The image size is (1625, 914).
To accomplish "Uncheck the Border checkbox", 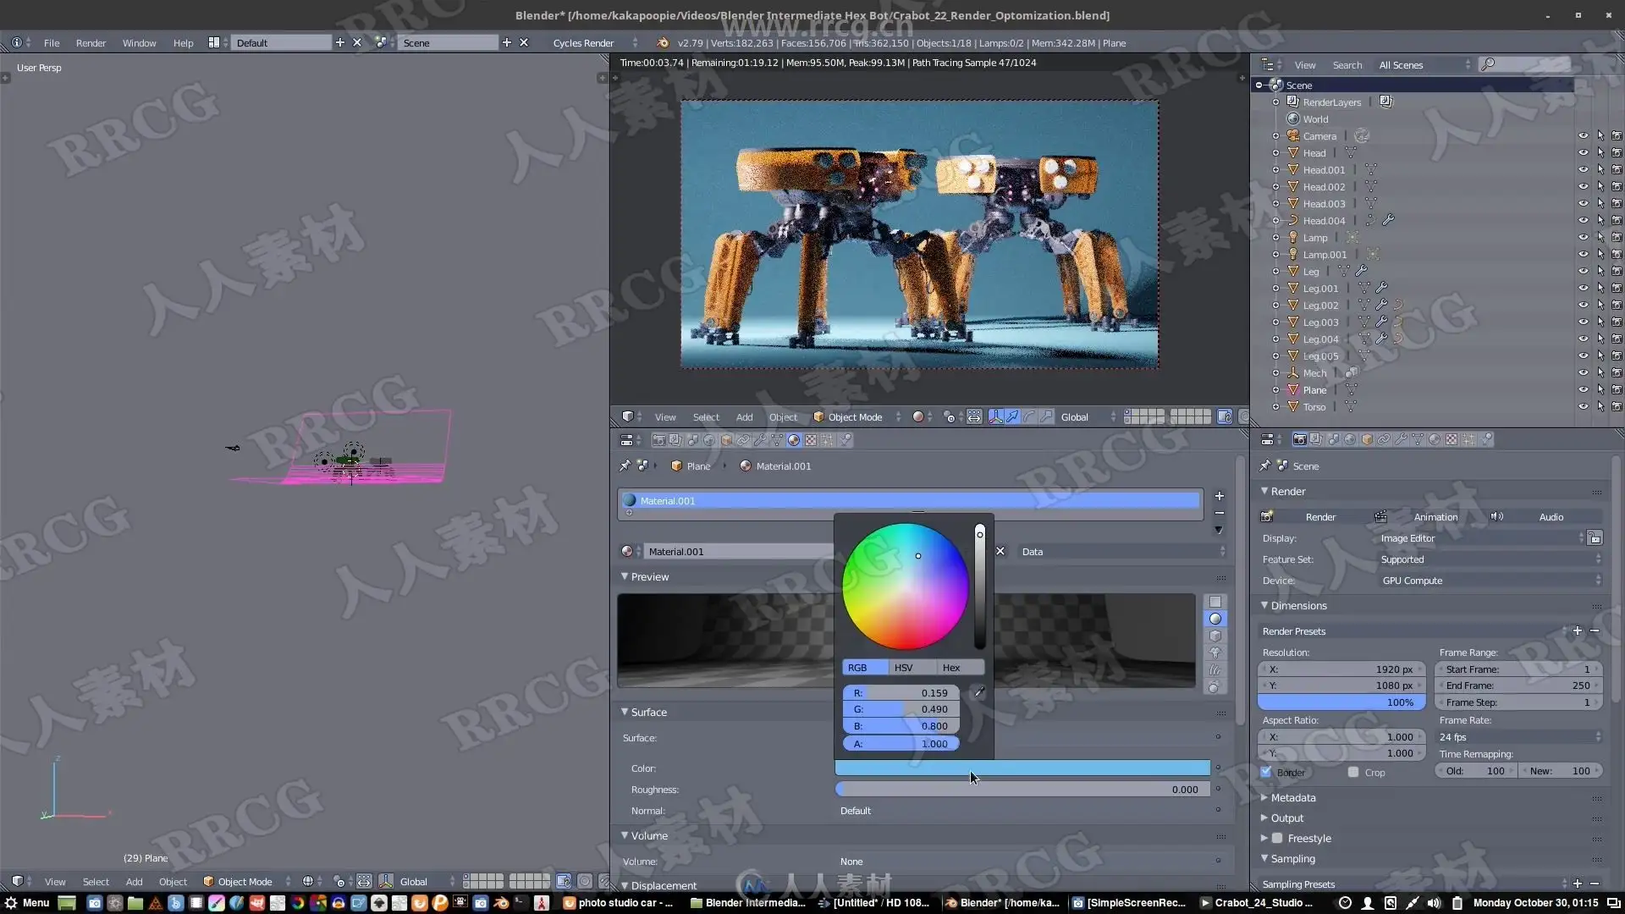I will 1267,772.
